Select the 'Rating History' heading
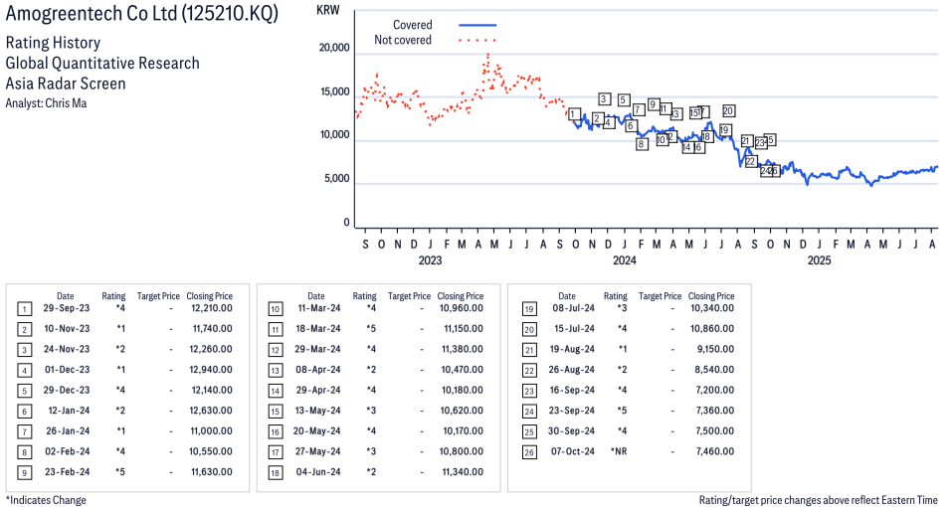Image resolution: width=949 pixels, height=507 pixels. point(53,43)
